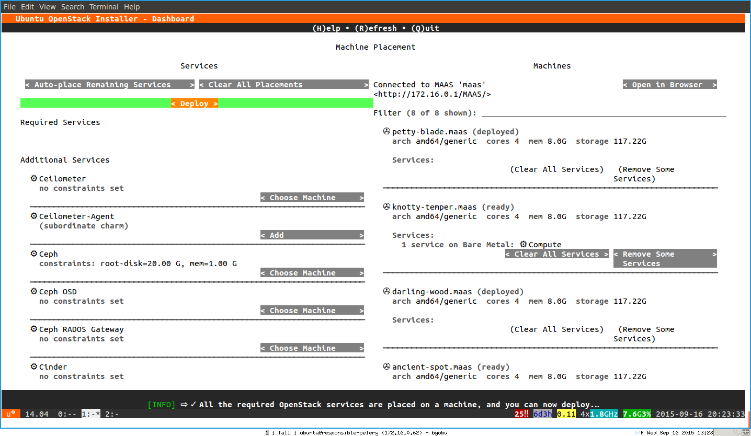Open the Search menu
The width and height of the screenshot is (751, 436).
pyautogui.click(x=73, y=7)
